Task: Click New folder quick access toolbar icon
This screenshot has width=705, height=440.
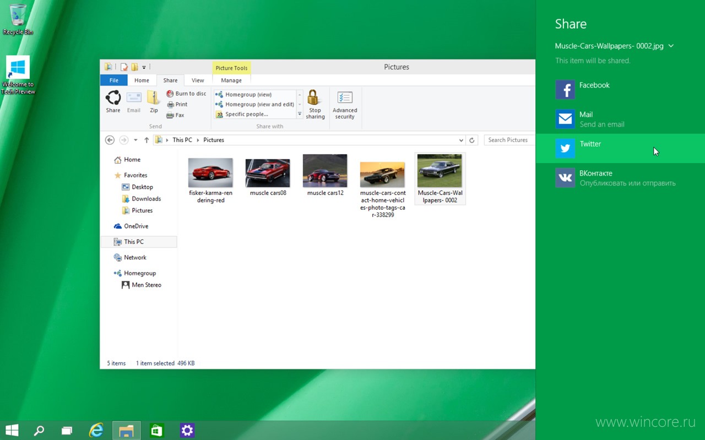Action: coord(134,67)
